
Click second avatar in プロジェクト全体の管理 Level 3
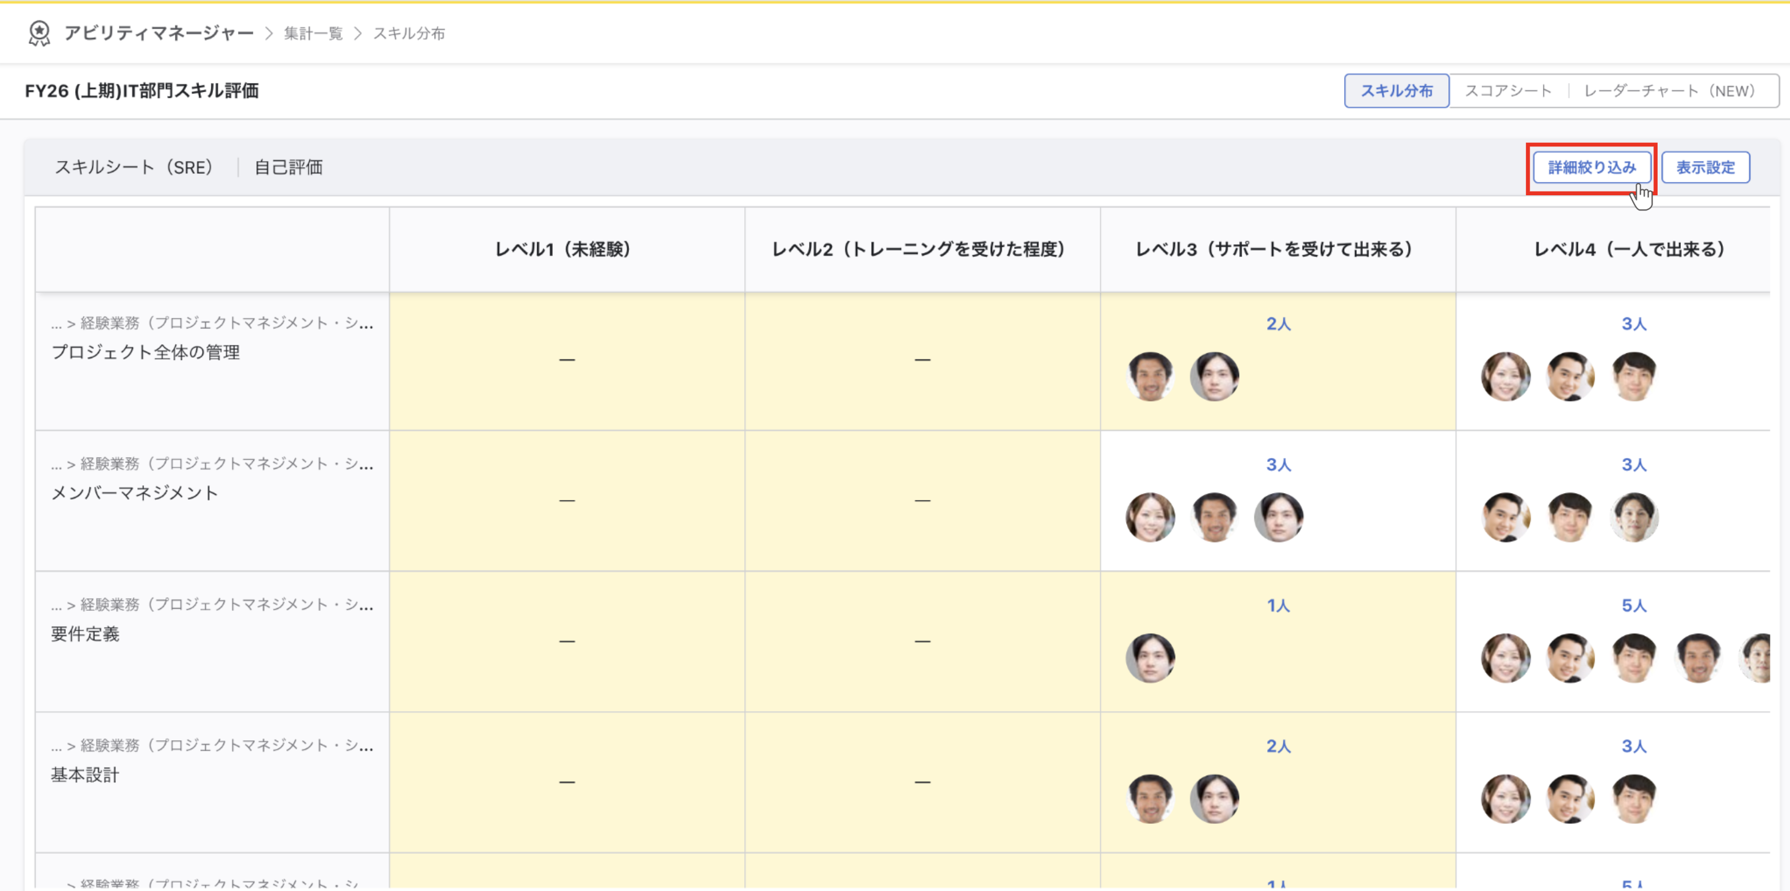[1215, 377]
